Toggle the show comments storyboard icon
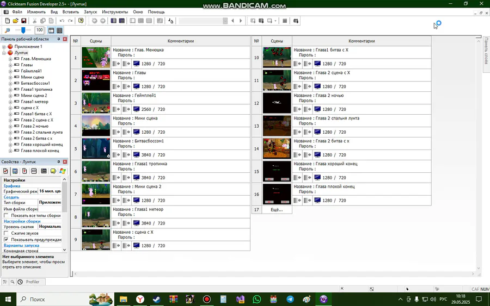This screenshot has height=306, width=490. pos(59,30)
